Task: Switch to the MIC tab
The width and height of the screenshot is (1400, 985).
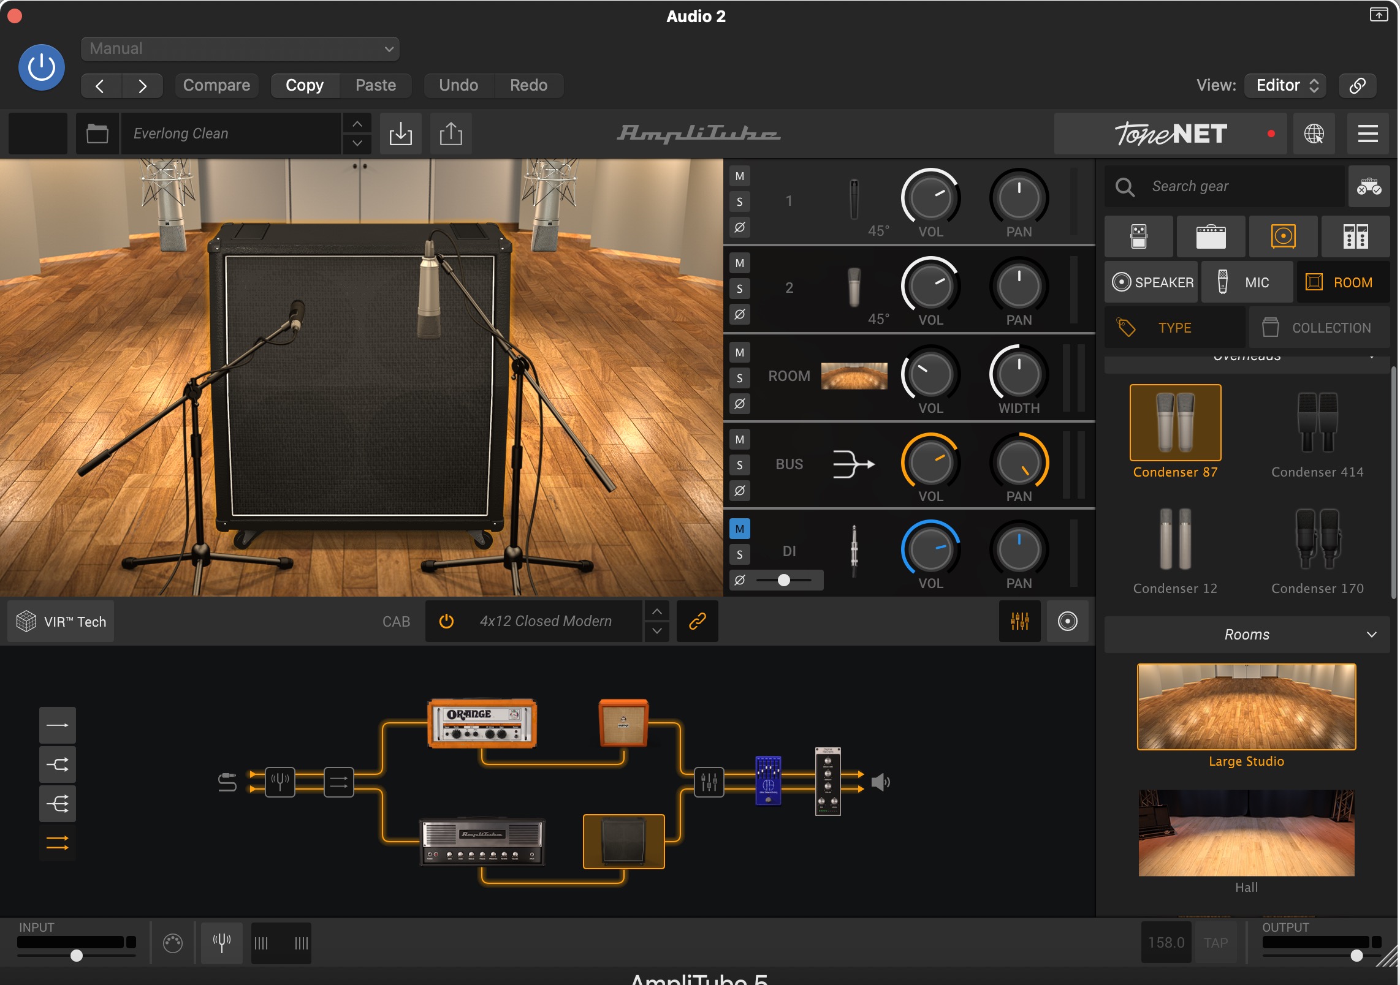Action: (x=1247, y=282)
